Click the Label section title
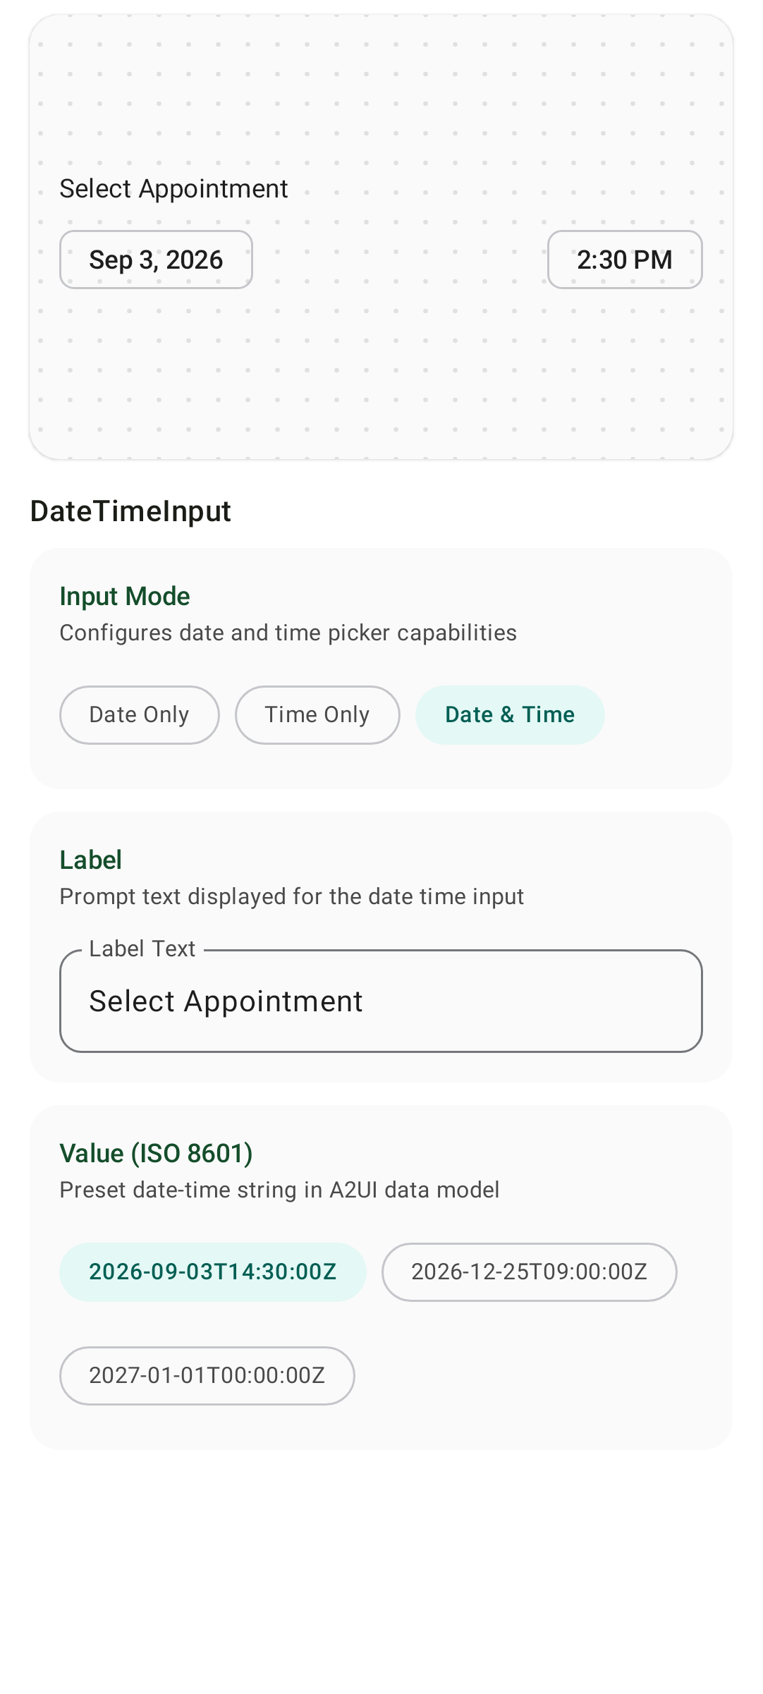The height and width of the screenshot is (1694, 763). pos(91,860)
